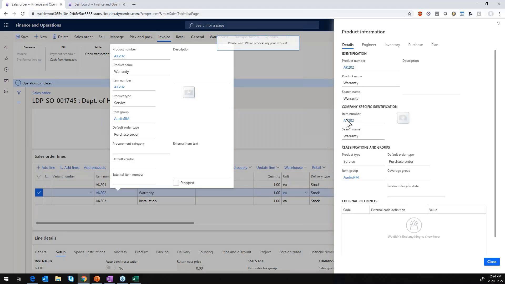Image resolution: width=505 pixels, height=284 pixels.
Task: Open Favorites via the star icon
Action: click(6, 58)
